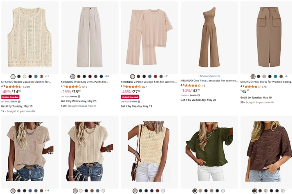Open list price info for Wide Leg Dress Pants

pyautogui.click(x=79, y=96)
